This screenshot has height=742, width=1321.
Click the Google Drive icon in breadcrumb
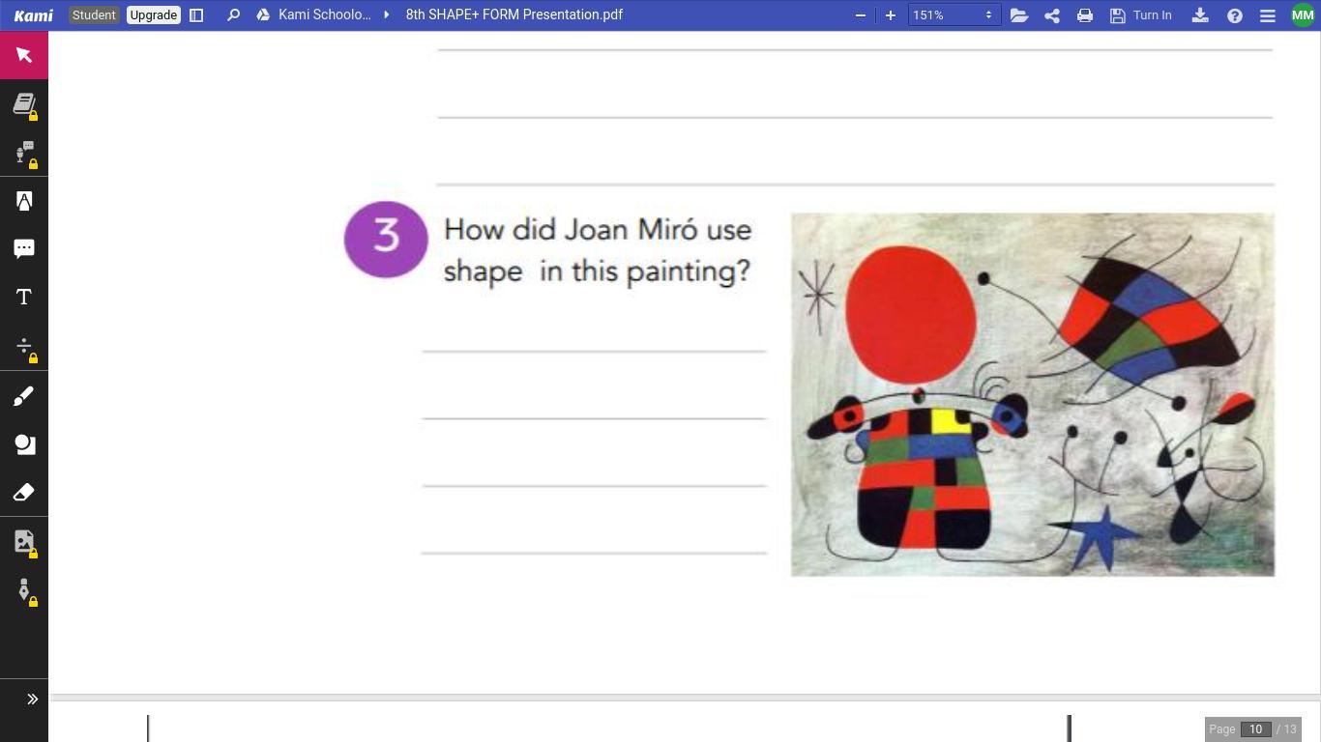[263, 15]
